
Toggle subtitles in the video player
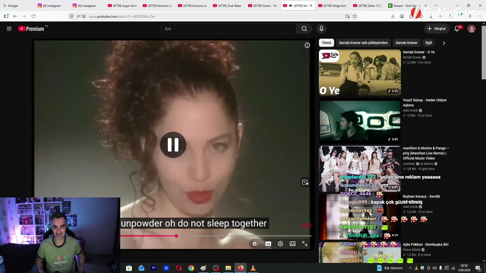point(268,244)
